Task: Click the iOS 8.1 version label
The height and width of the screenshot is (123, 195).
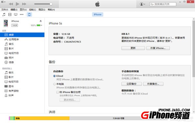Action: click(125, 34)
